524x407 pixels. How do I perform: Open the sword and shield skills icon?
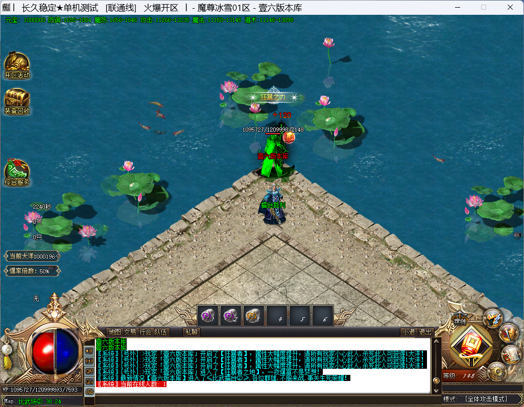click(508, 333)
